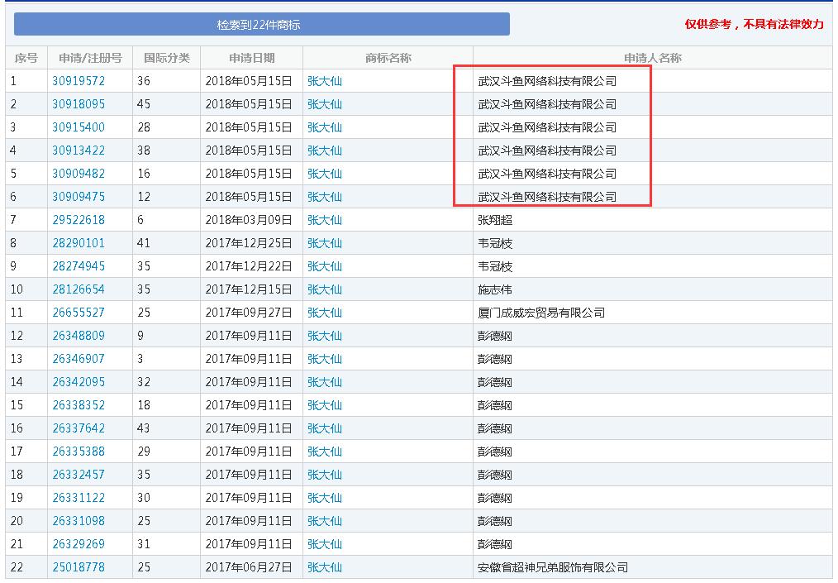Select applicant 彭德纲 in row 26348809
This screenshot has height=583, width=838.
coord(495,336)
